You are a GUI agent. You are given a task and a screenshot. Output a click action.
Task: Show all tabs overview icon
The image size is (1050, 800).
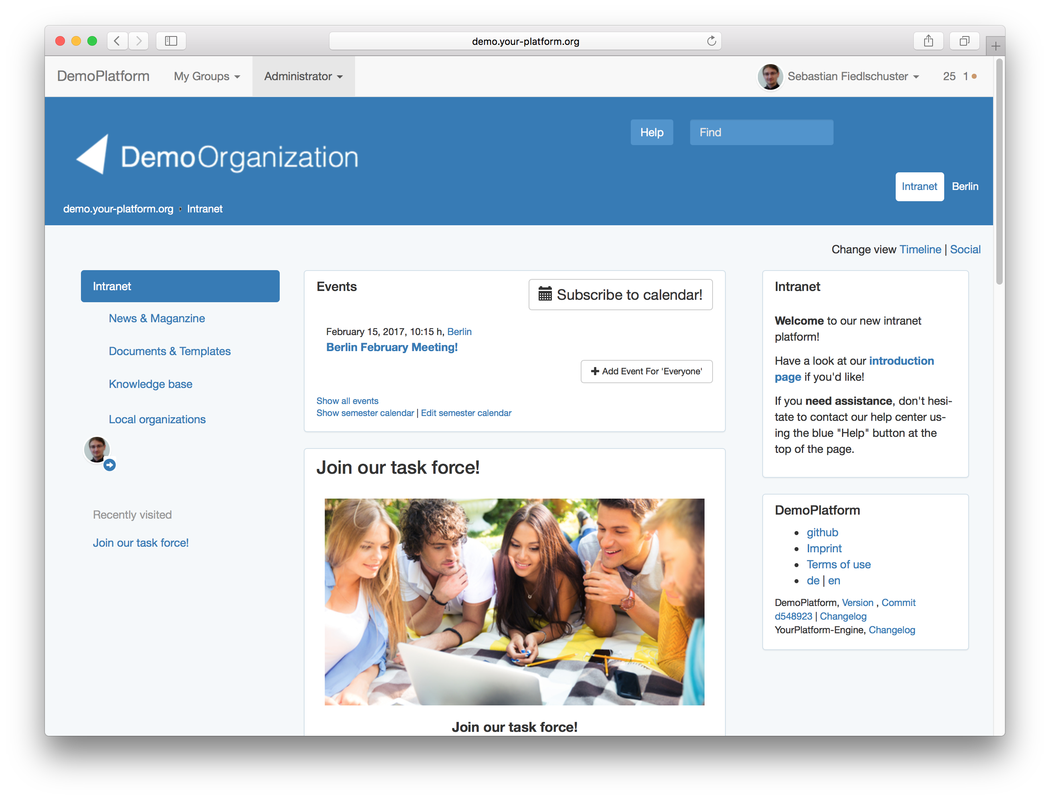[x=964, y=41]
